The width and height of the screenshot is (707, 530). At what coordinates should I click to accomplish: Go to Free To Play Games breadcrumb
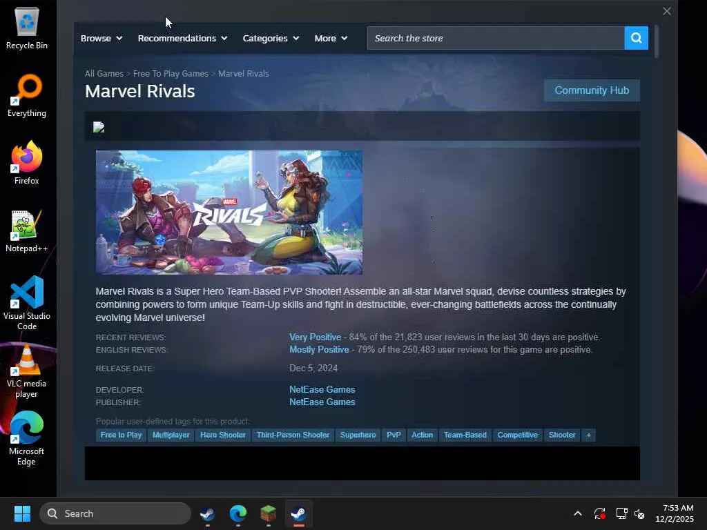[x=171, y=73]
